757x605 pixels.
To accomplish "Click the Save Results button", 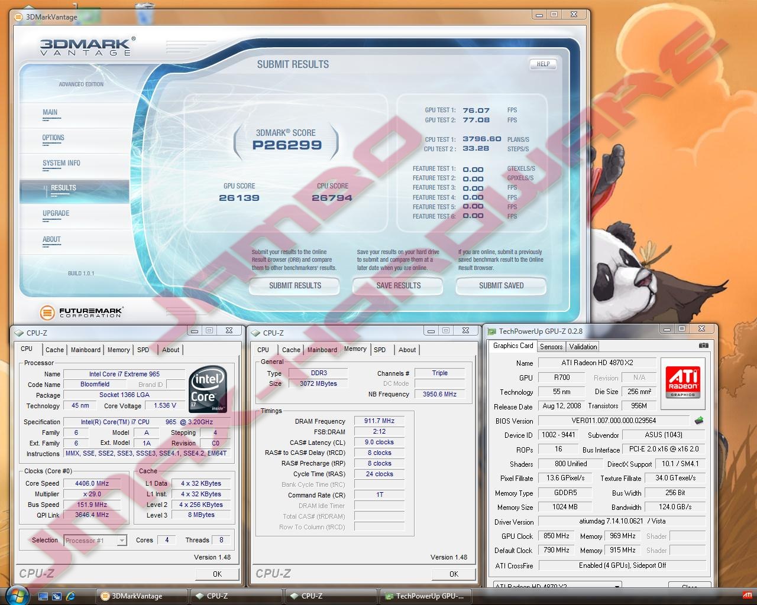I will tap(398, 285).
